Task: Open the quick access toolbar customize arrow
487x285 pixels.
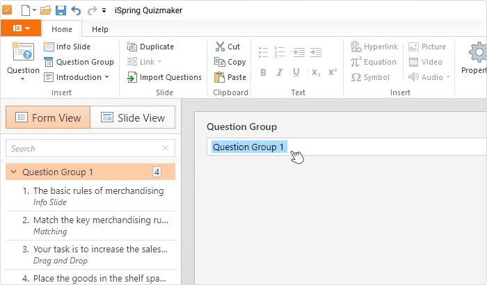Action: 104,11
